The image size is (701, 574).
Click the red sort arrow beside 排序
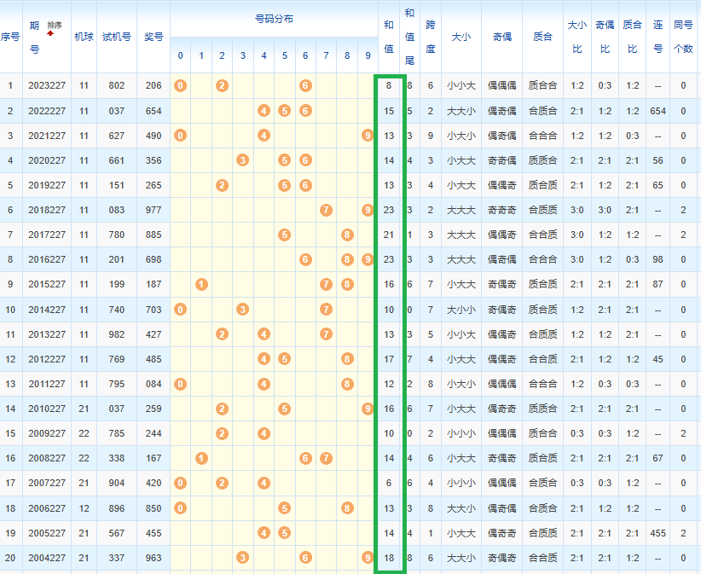pos(50,33)
